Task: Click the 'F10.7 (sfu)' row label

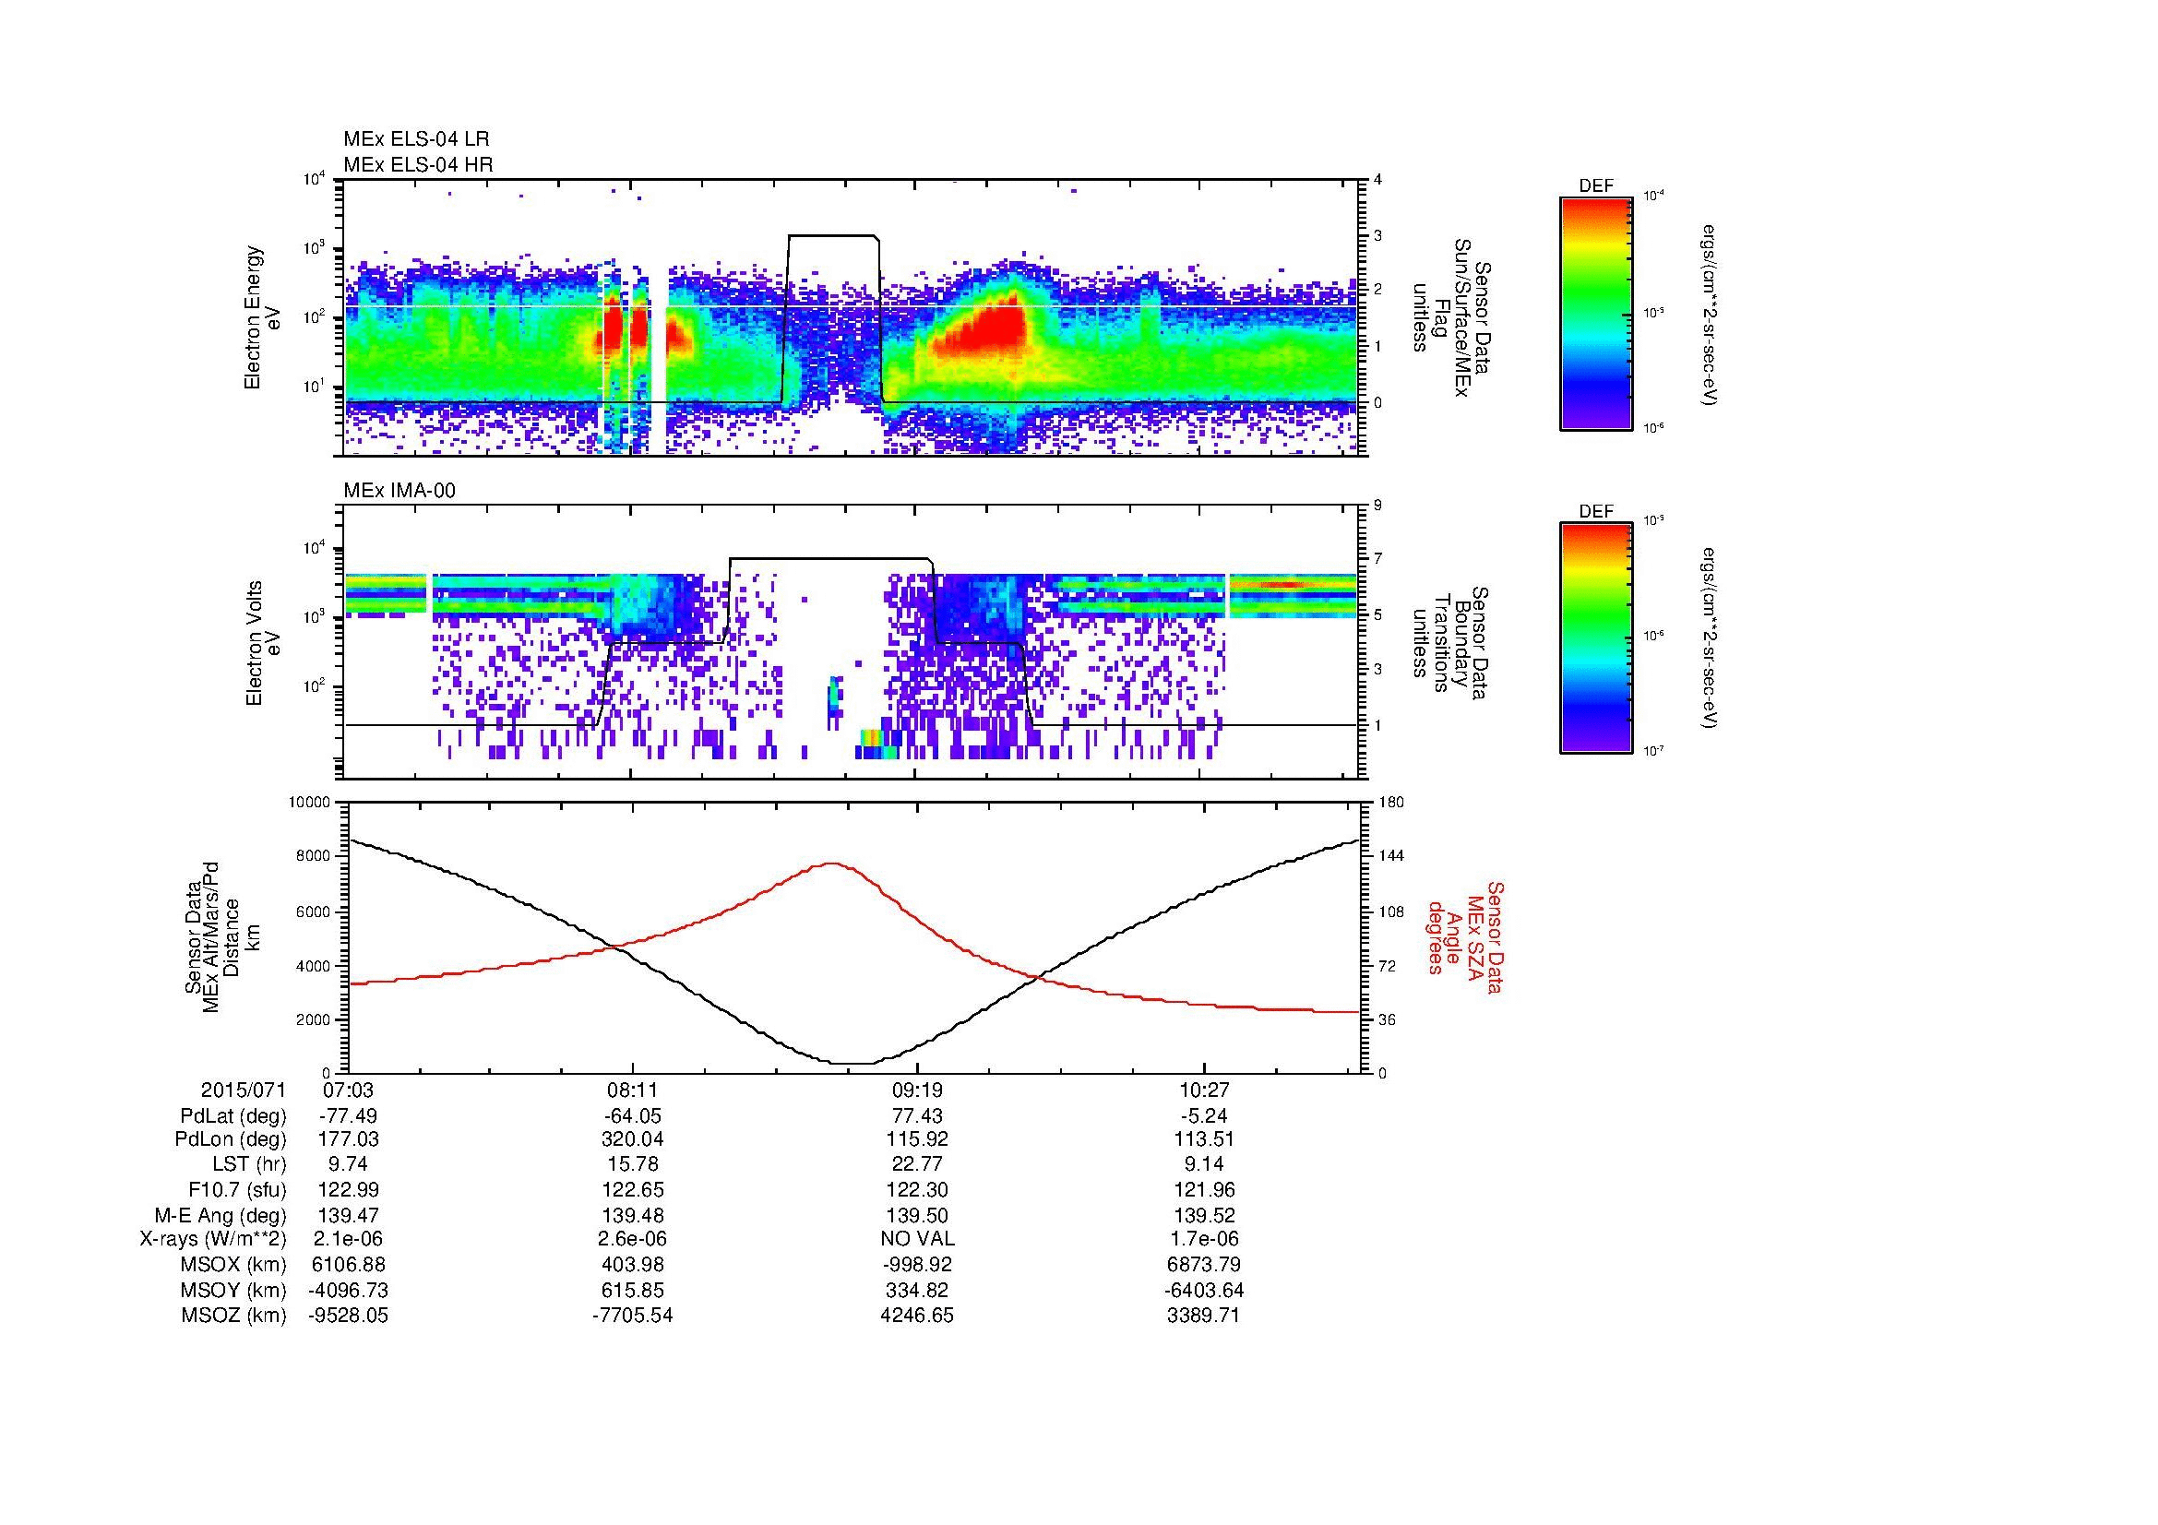Action: coord(237,1190)
